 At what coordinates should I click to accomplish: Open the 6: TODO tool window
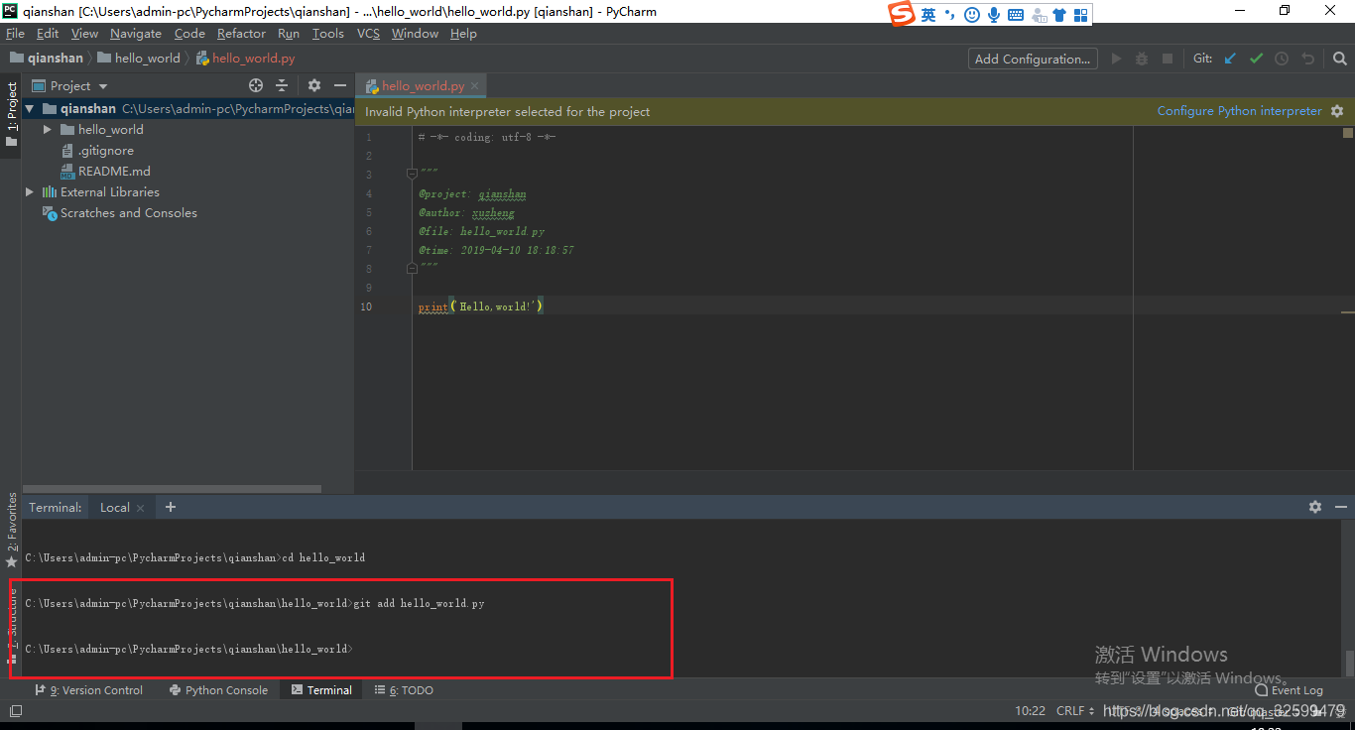404,690
